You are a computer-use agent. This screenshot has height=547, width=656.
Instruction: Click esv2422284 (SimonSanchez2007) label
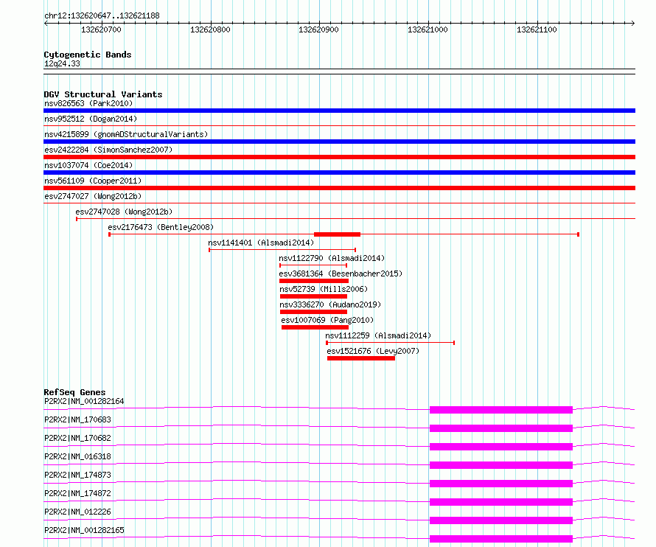(x=108, y=150)
